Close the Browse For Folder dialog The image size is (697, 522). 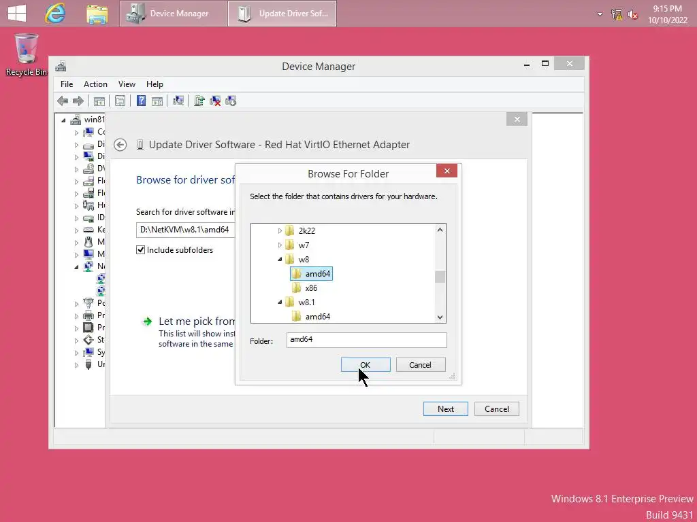click(x=447, y=171)
